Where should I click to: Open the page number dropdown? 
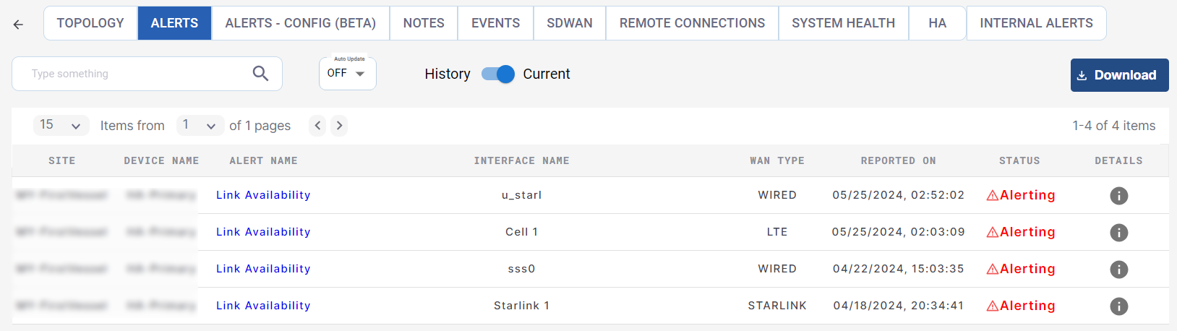[x=200, y=125]
